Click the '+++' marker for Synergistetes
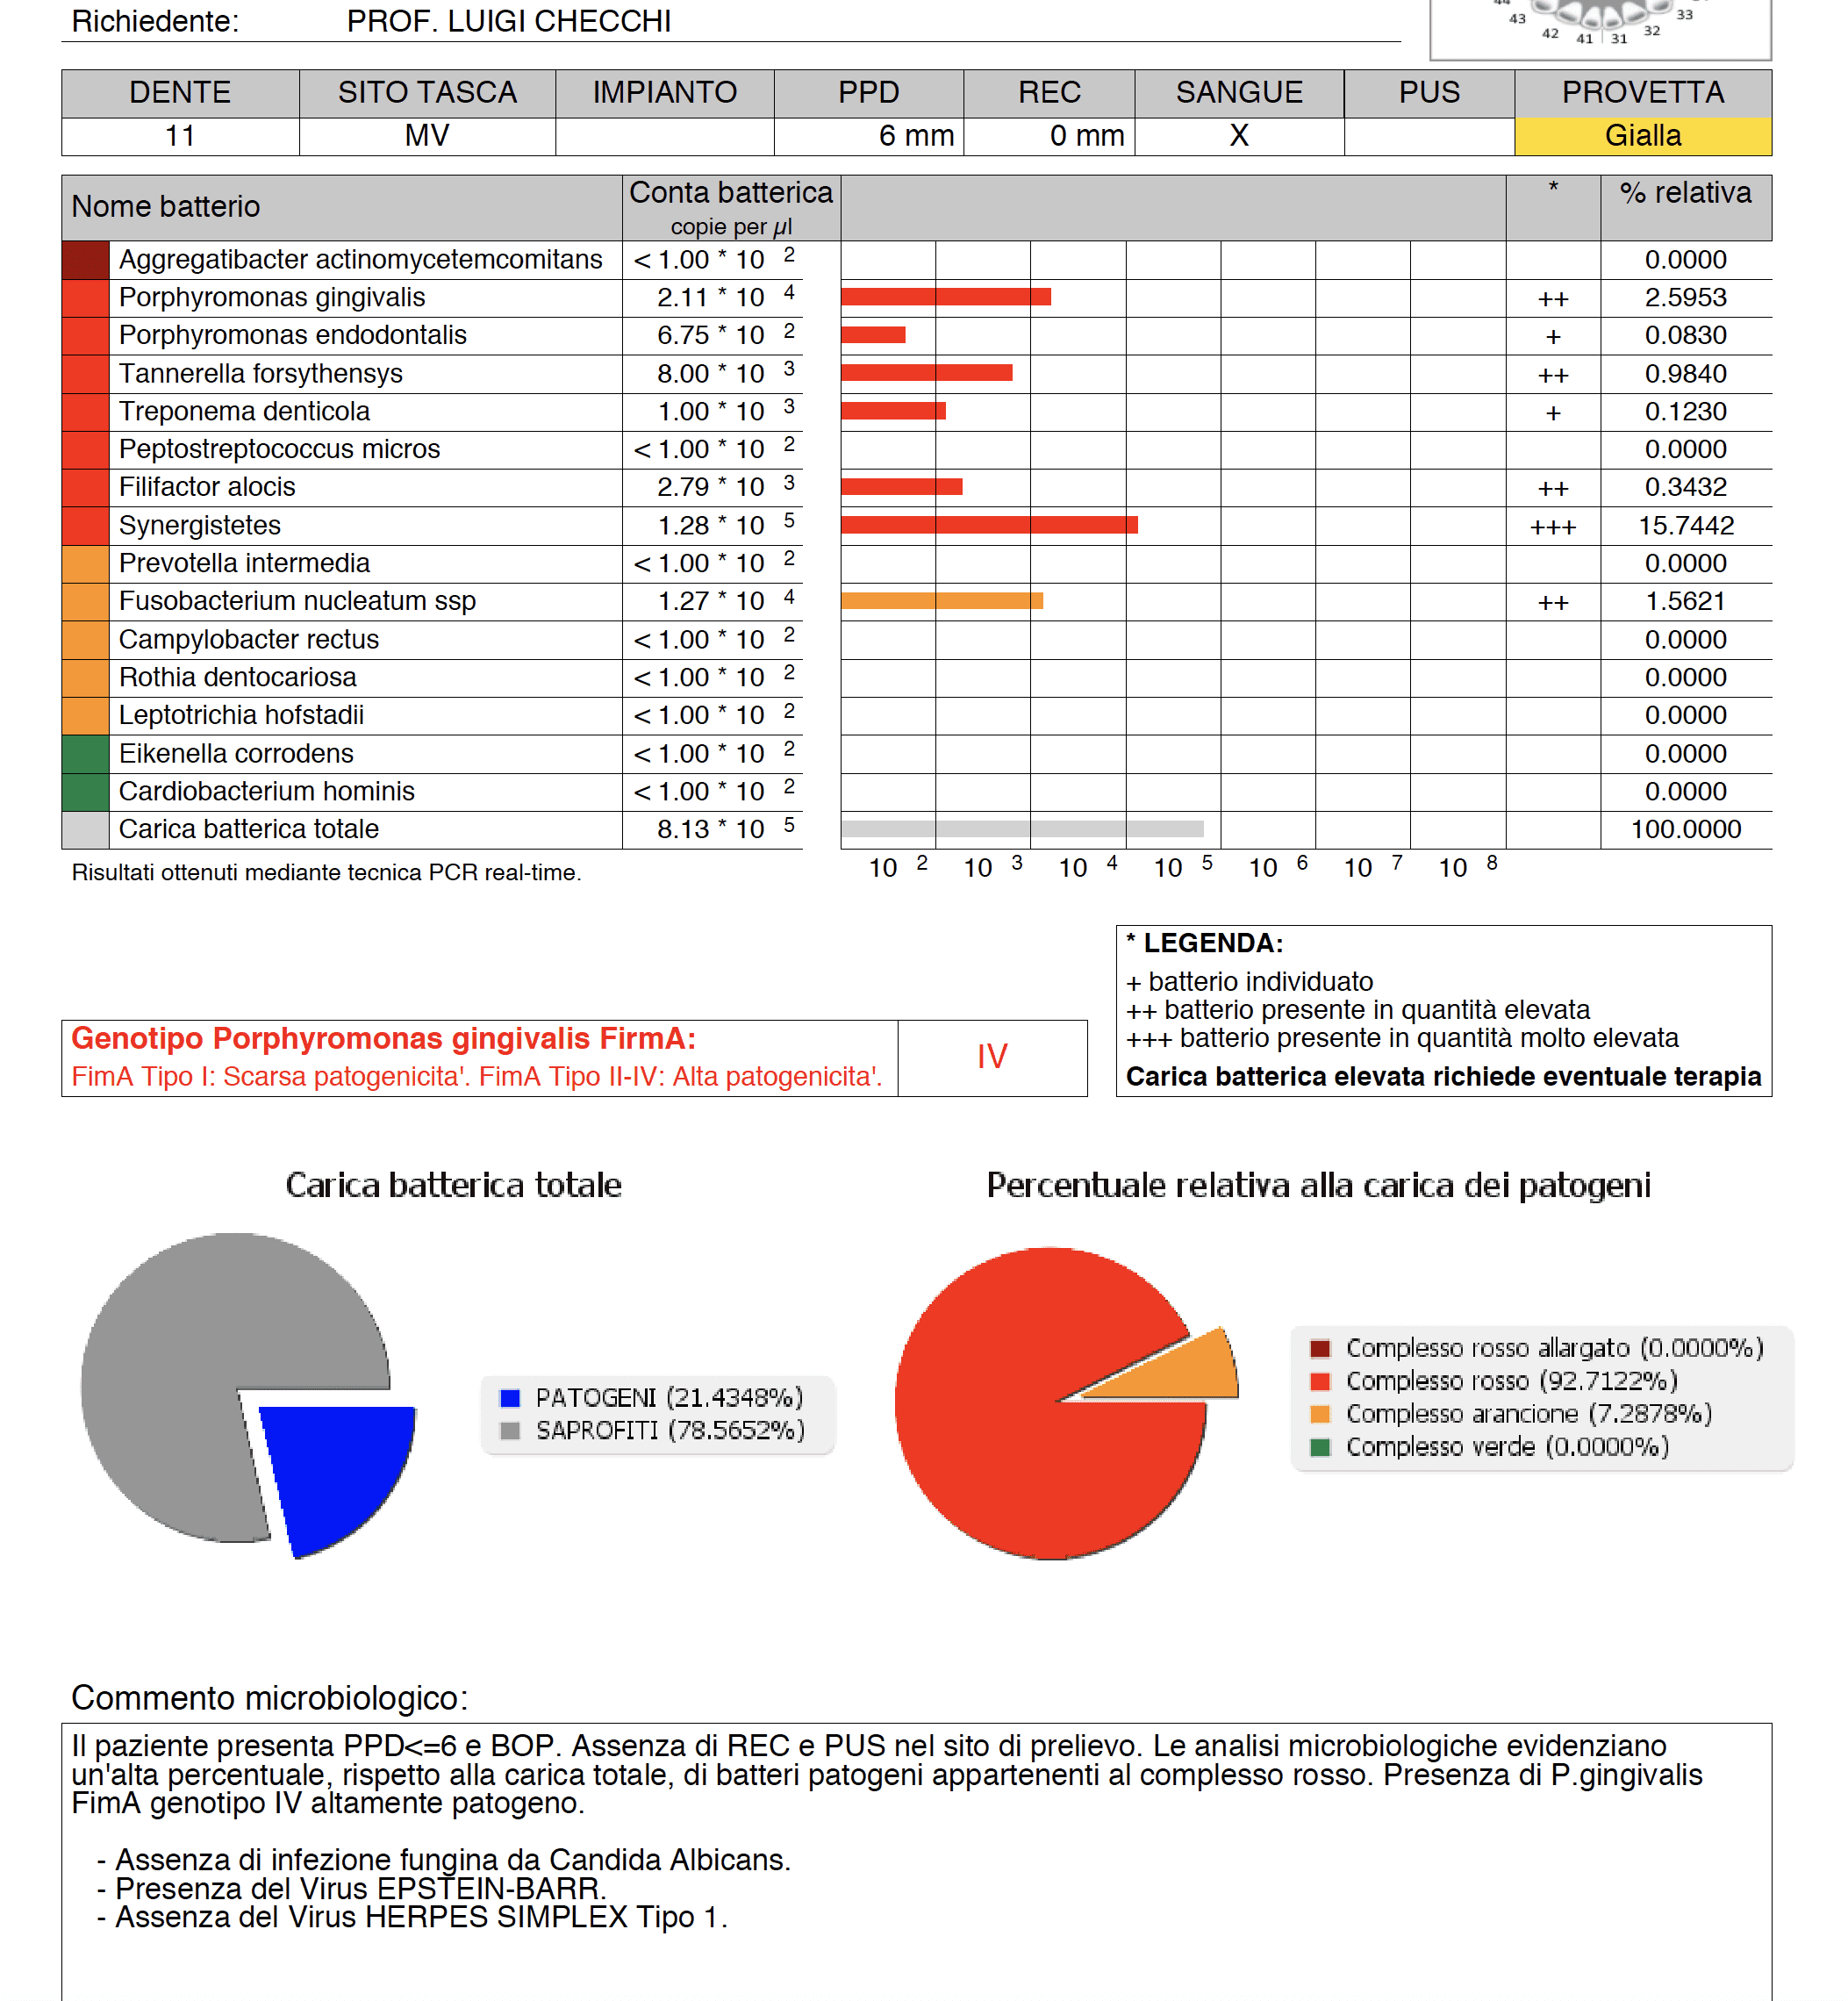 point(1553,527)
